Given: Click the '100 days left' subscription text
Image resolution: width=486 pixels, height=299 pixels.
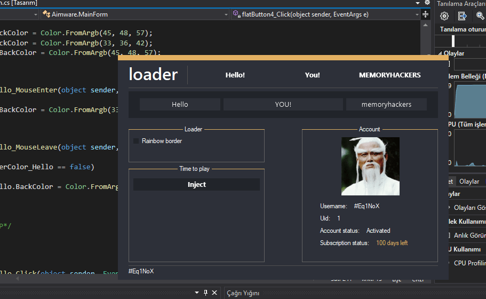Looking at the screenshot, I should coord(392,243).
